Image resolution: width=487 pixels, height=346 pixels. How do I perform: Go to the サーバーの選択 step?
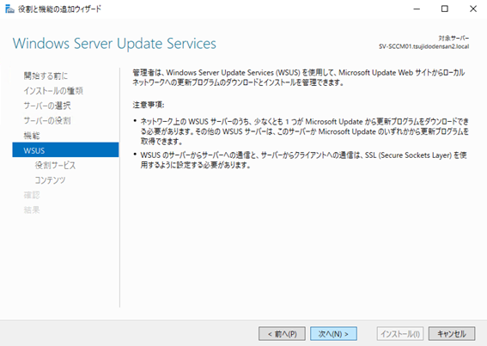[47, 106]
